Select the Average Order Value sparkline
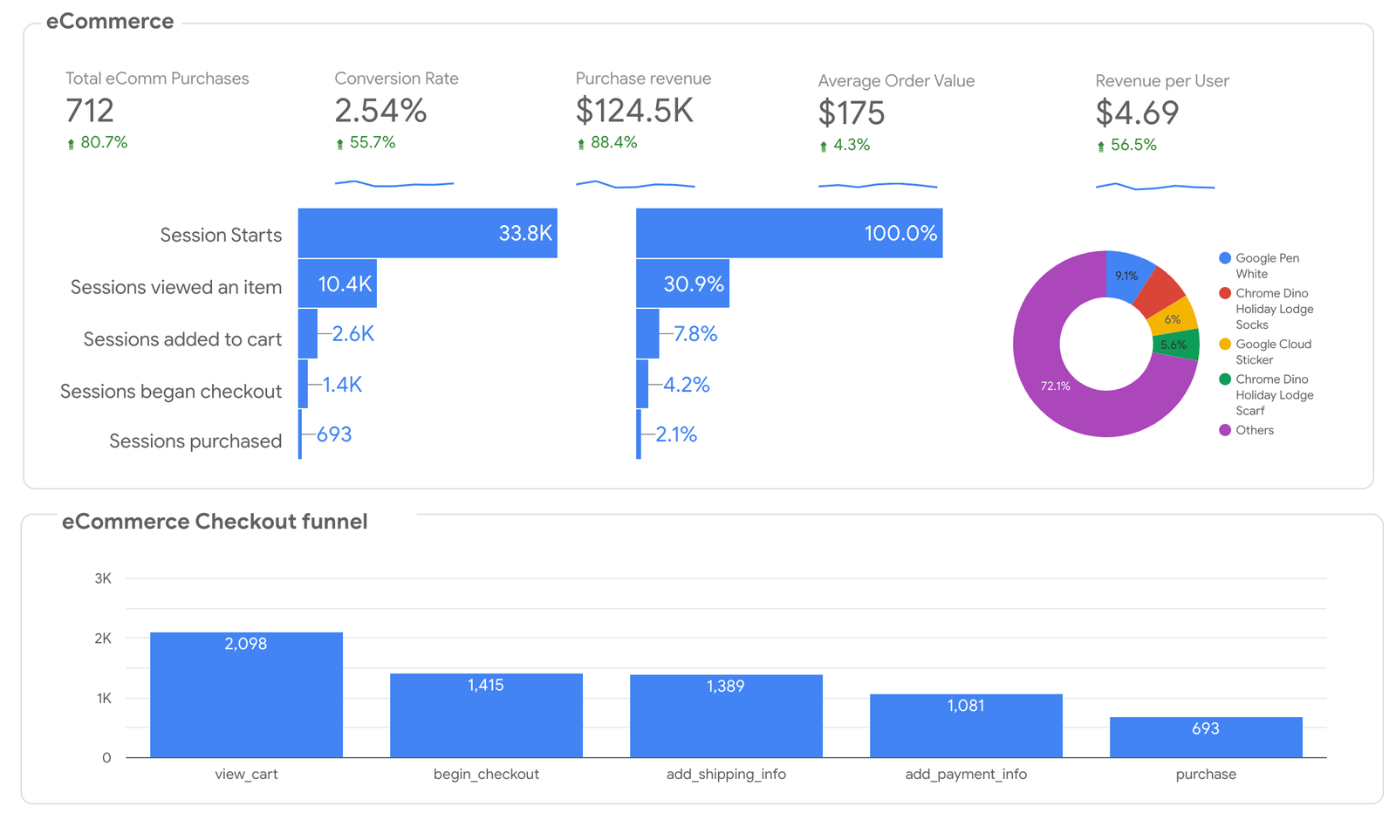 [877, 185]
